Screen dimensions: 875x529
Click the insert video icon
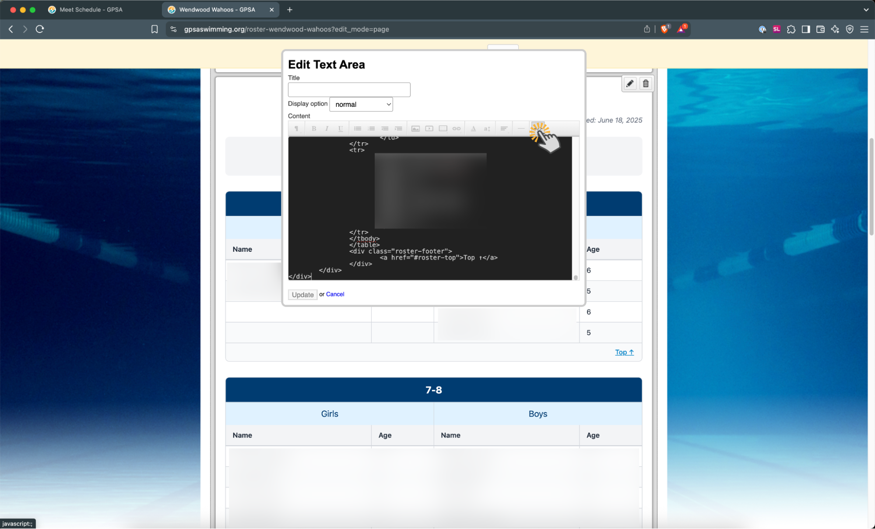[x=429, y=129]
